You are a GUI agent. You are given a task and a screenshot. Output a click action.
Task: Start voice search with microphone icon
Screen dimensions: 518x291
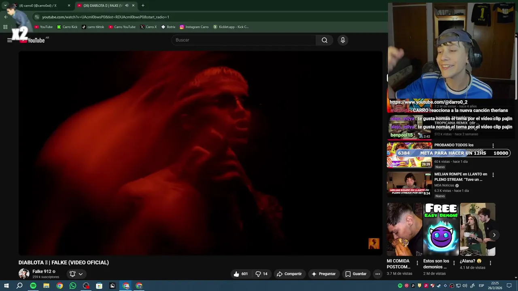coord(343,40)
